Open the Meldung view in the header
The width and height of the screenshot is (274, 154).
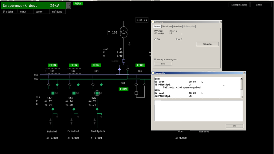57,12
